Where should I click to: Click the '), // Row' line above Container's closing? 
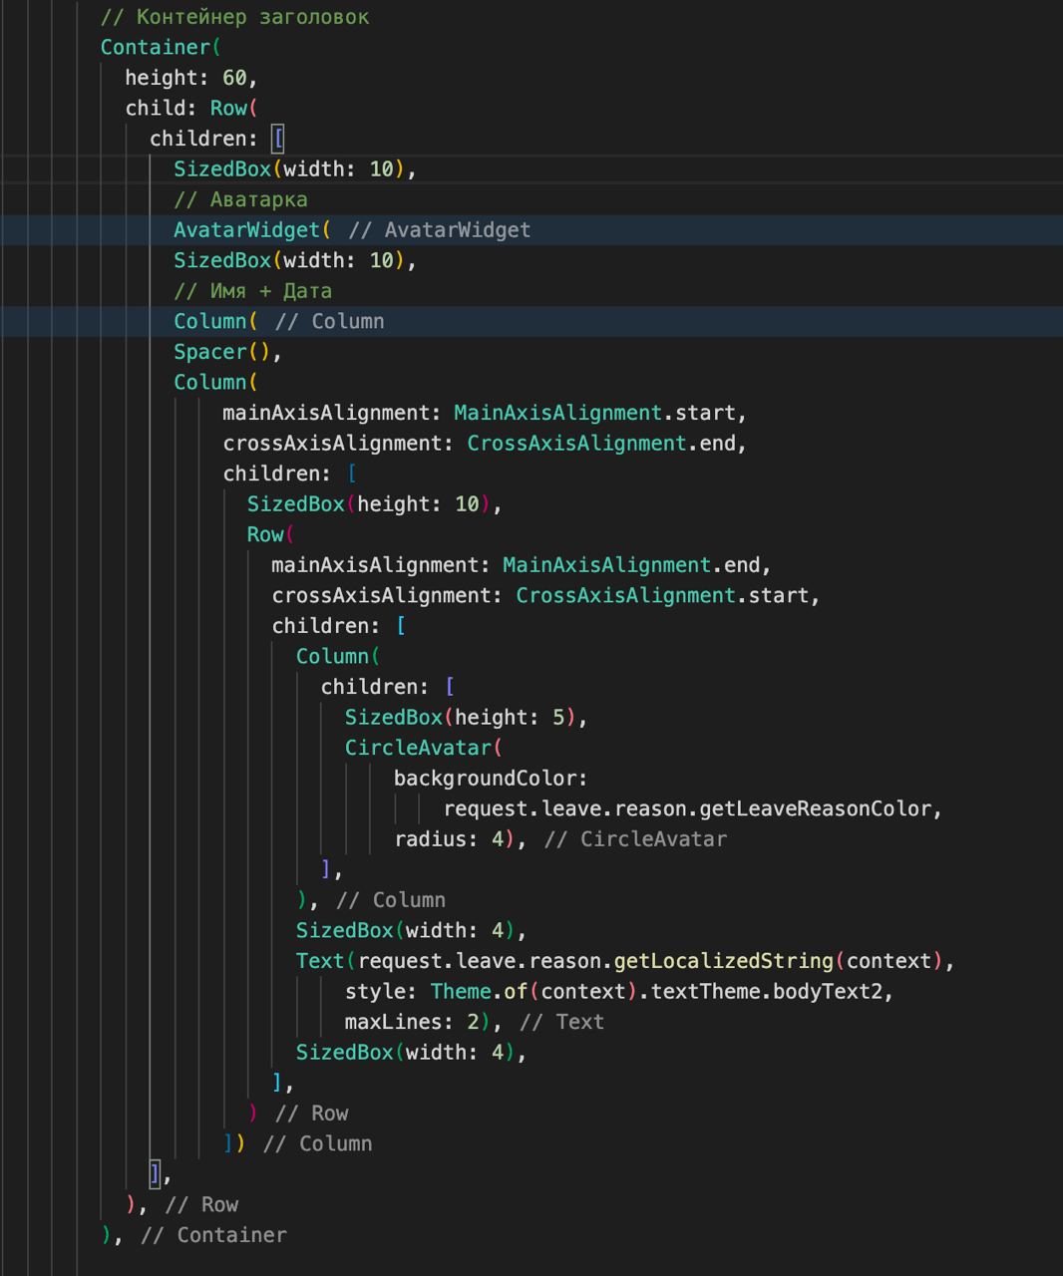click(x=181, y=1205)
